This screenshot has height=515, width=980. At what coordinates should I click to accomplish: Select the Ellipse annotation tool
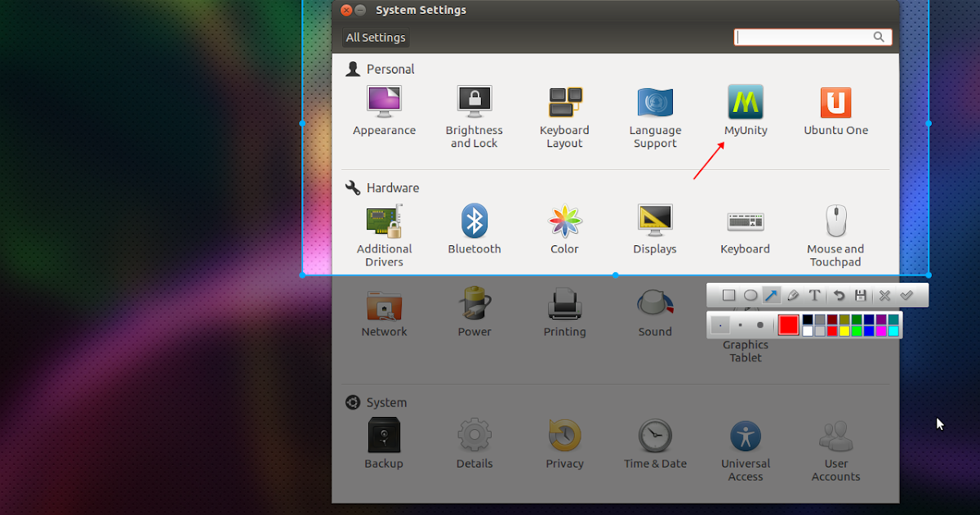coord(750,295)
